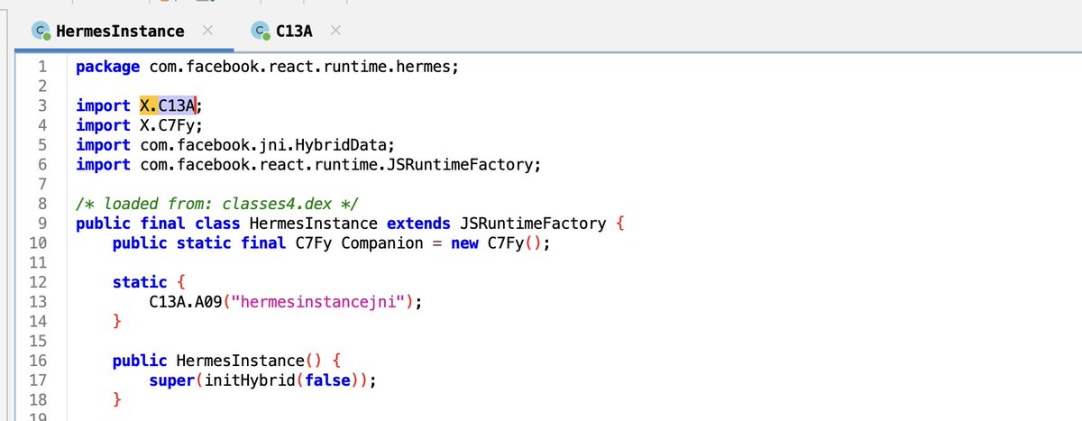Switch to the C13A tab
This screenshot has height=421, width=1082.
(x=294, y=32)
